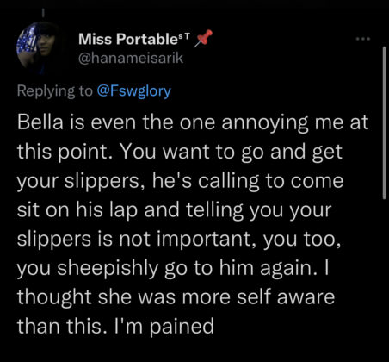
Task: Click the final phrase 'I'm pained'
Action: (x=164, y=327)
